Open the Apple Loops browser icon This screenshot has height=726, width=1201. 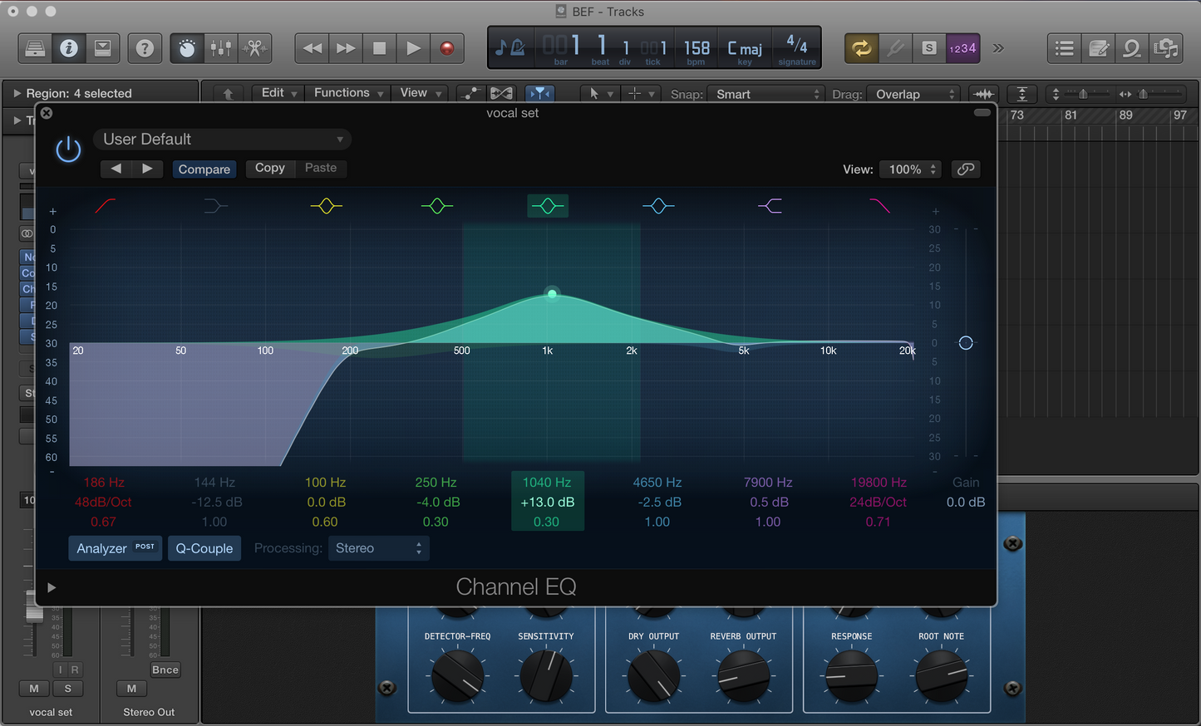click(1132, 48)
